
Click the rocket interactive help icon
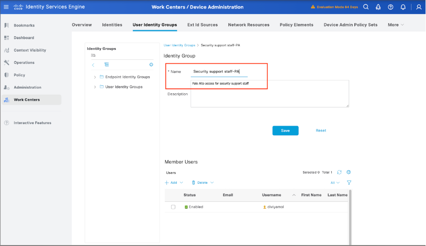pos(378,7)
